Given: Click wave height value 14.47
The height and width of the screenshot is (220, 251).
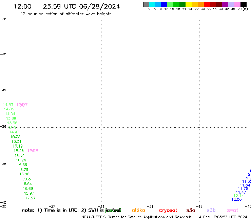Looking at the screenshot, I should [x=14, y=132].
